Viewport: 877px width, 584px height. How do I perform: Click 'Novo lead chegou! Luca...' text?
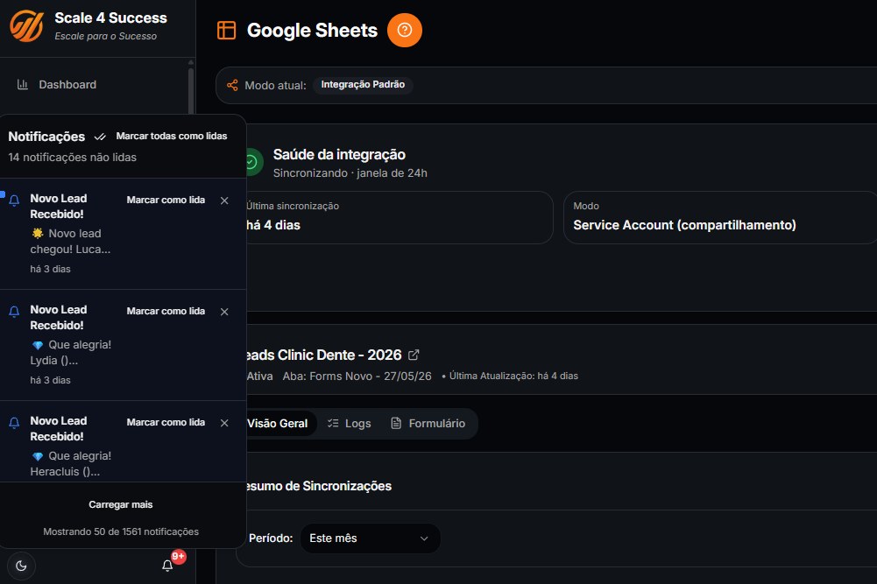click(70, 242)
